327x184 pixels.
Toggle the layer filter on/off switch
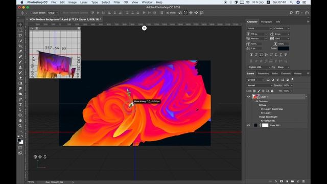point(292,79)
